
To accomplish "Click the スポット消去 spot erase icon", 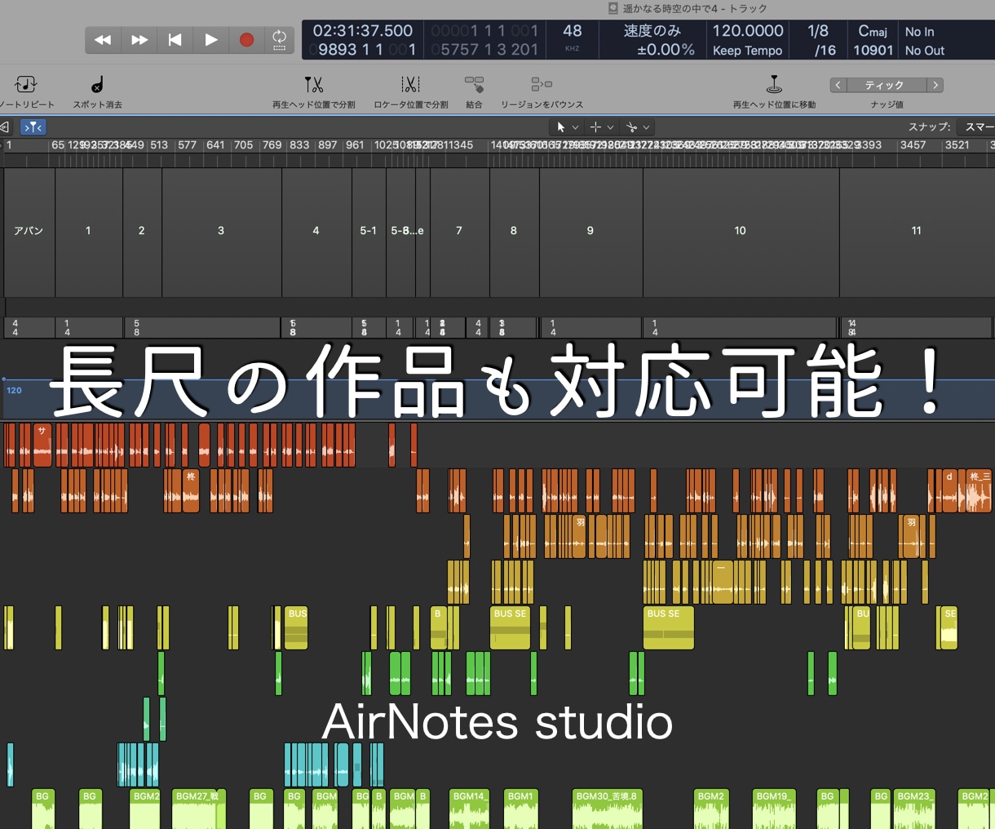I will (x=97, y=84).
